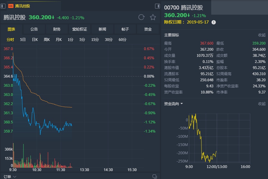Screen dimensions: 268x179
Task: Select the 分时 chart period
Action: [x=10, y=40]
